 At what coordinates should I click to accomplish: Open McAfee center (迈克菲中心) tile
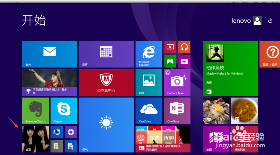(x=106, y=83)
